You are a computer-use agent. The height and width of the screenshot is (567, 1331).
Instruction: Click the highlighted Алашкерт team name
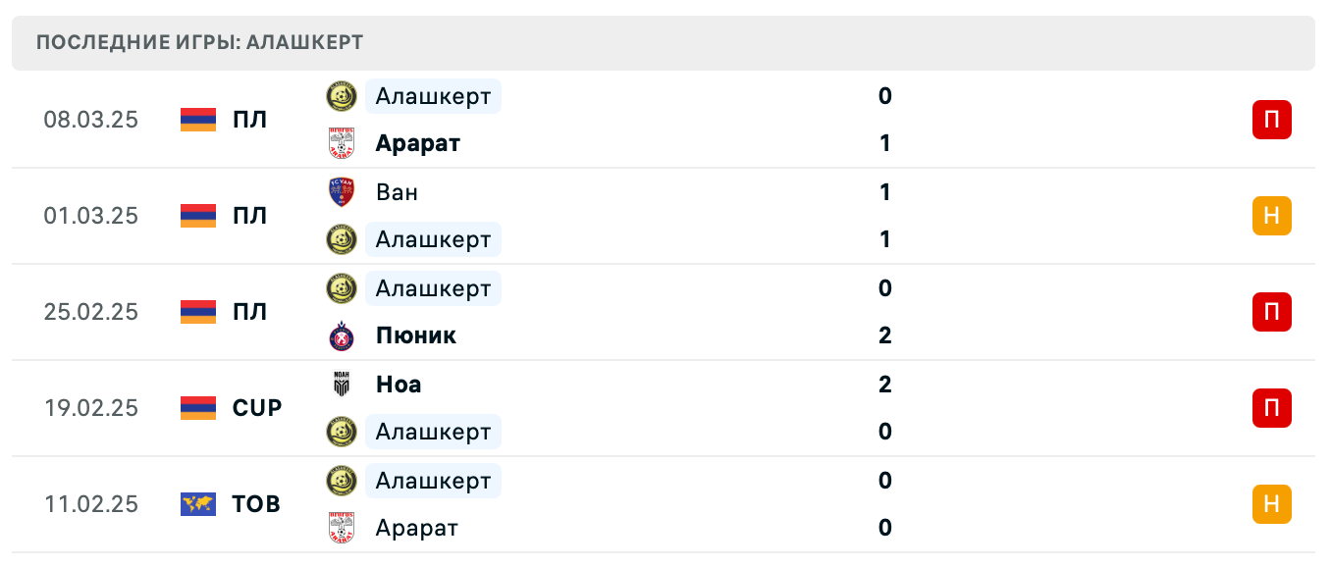click(x=433, y=96)
